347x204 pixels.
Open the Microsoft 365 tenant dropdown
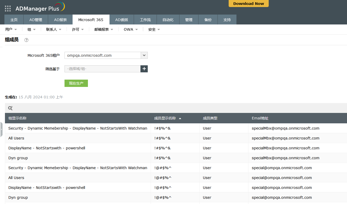click(144, 55)
